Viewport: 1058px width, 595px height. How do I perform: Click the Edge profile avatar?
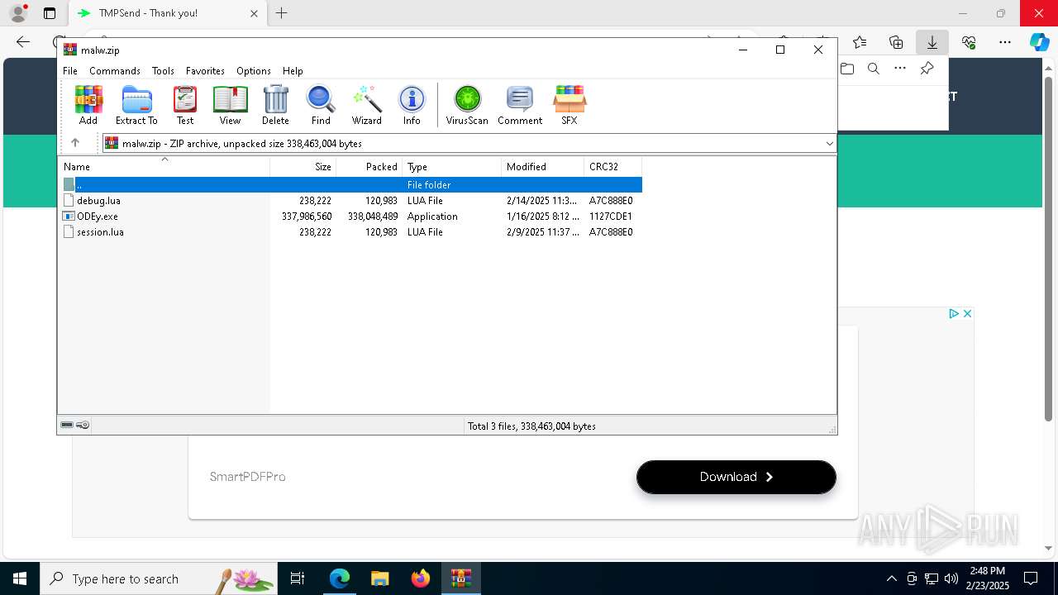tap(18, 13)
